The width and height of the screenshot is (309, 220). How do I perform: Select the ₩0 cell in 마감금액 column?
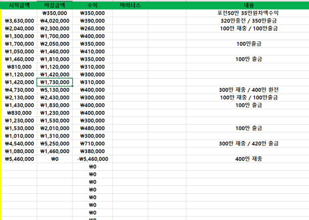tap(55, 159)
